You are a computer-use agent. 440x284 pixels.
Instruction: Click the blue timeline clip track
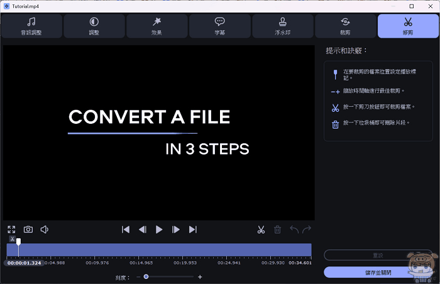tap(163, 250)
